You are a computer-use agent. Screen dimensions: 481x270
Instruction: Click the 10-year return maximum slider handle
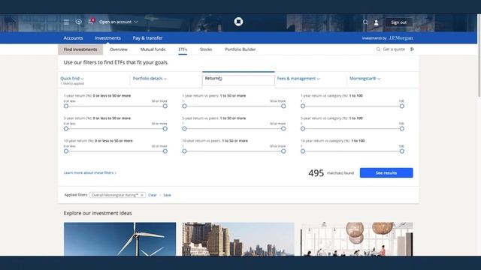click(165, 151)
